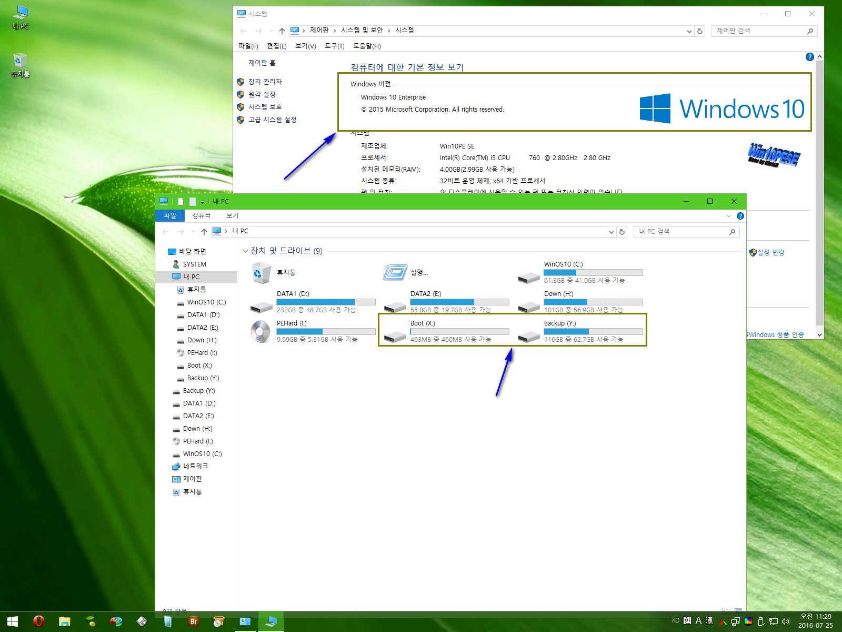Open File Explorer folder icon on taskbar
The height and width of the screenshot is (632, 842).
click(x=64, y=621)
